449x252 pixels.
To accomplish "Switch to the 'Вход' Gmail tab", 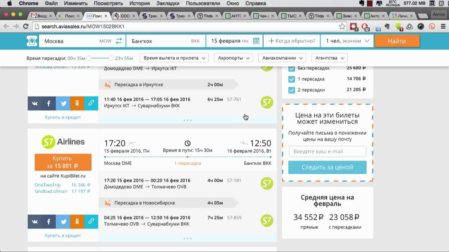I will point(41,16).
